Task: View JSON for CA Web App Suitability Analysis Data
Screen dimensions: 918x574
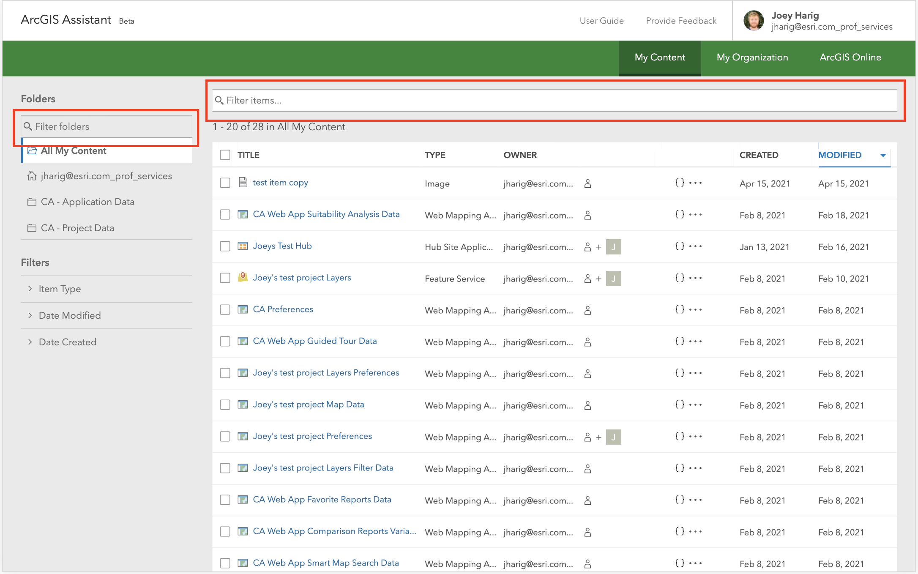Action: click(680, 214)
